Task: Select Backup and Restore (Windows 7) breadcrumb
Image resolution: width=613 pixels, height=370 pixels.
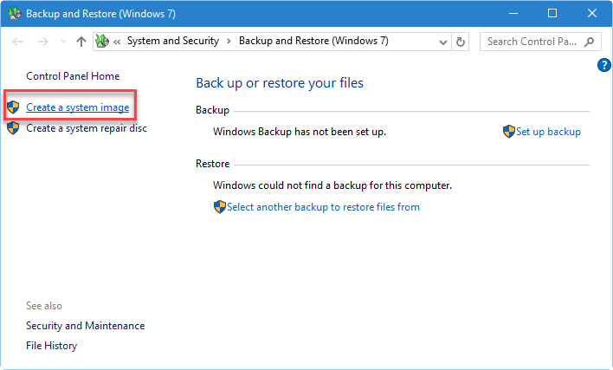Action: point(313,42)
